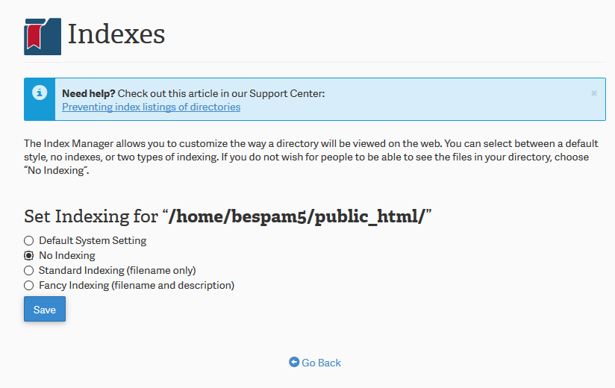Choose the No Indexing radio button

(x=29, y=256)
